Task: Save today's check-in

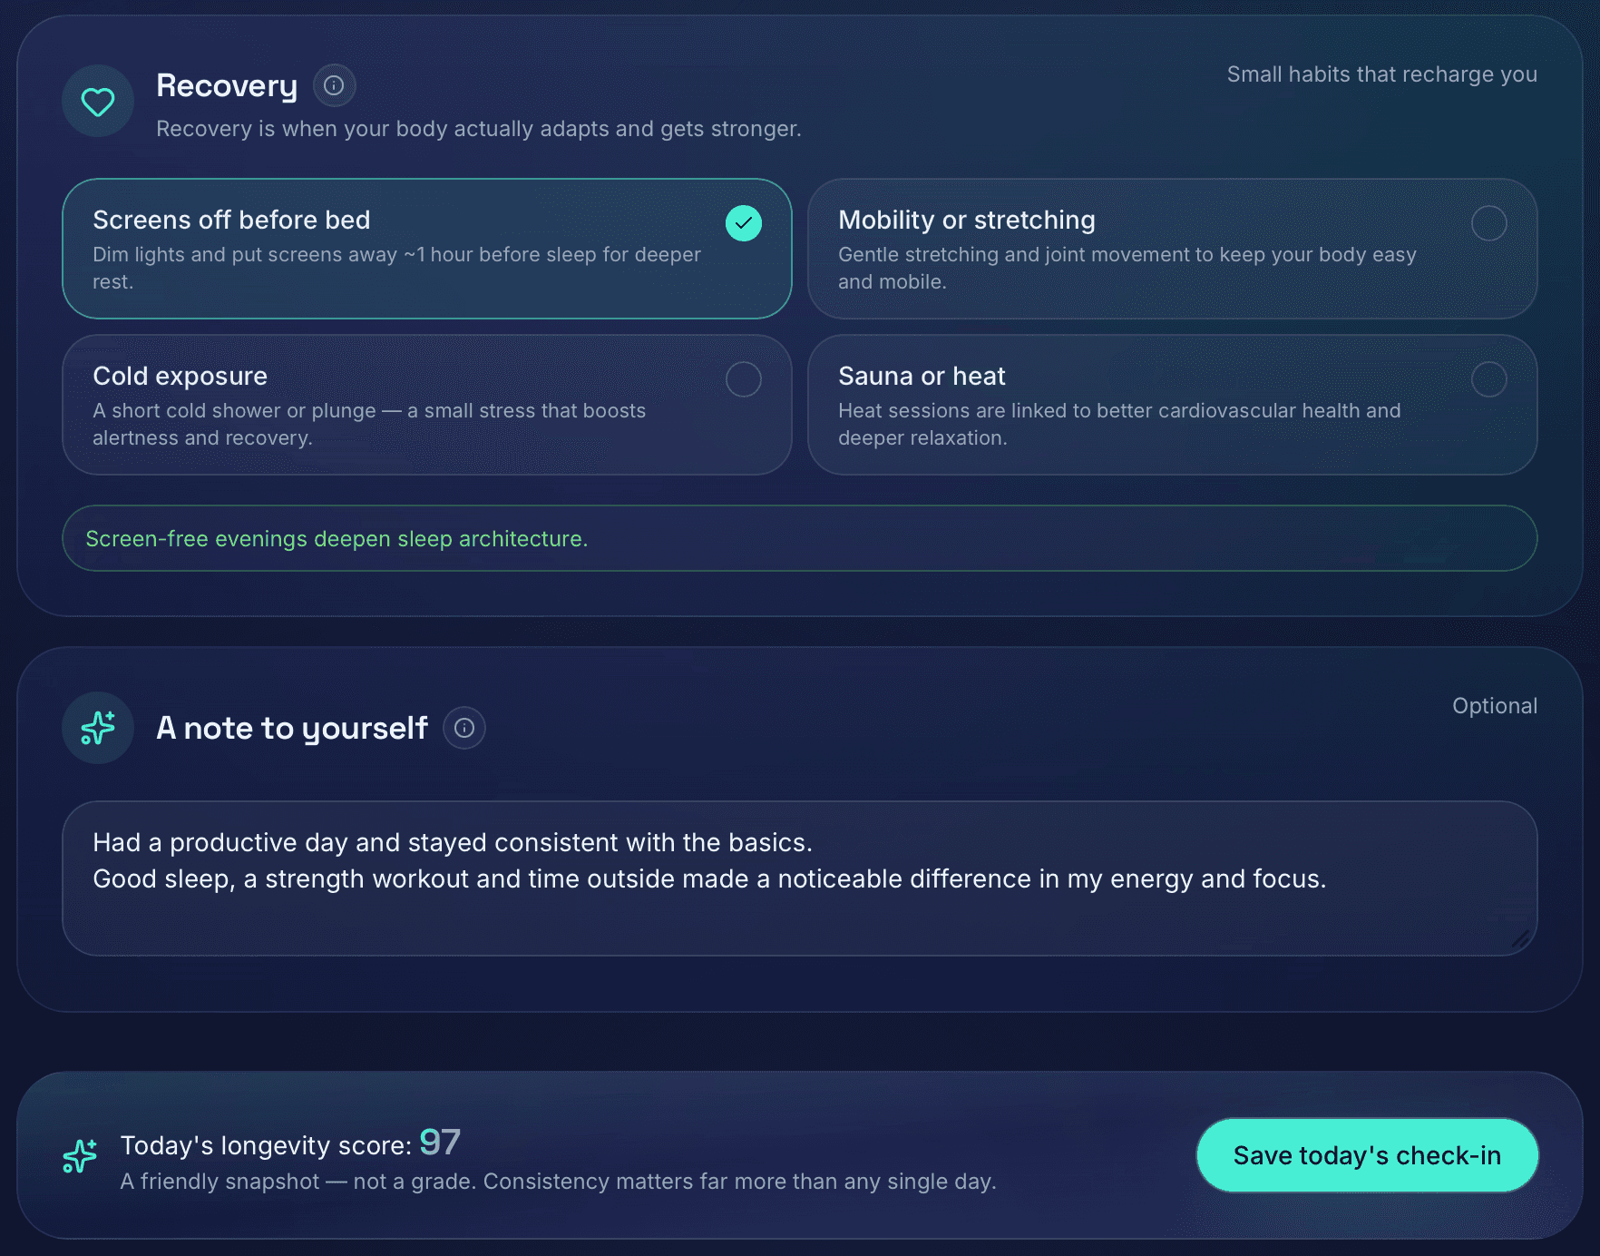Action: tap(1367, 1155)
